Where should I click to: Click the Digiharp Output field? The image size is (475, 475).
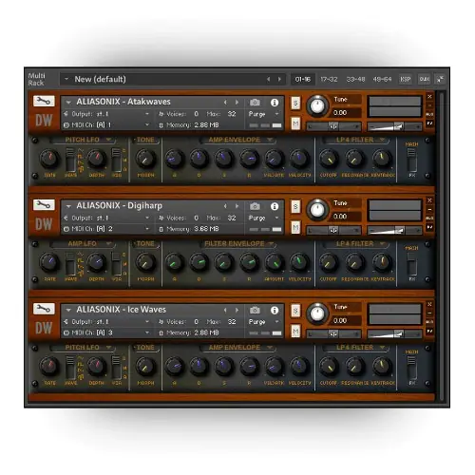point(106,218)
